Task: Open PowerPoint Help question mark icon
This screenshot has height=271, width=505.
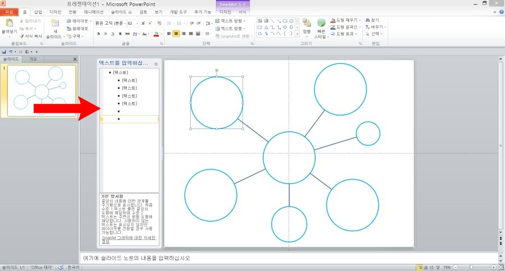Action: [x=500, y=11]
